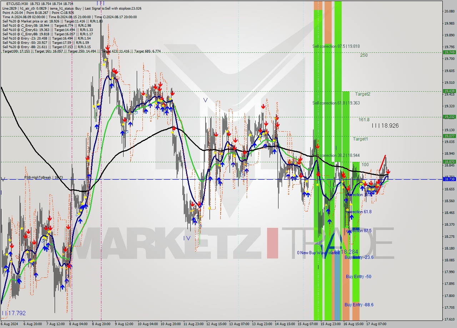Click the green 18.870 price tag
Image resolution: width=457 pixels, height=328 pixels.
[x=449, y=162]
